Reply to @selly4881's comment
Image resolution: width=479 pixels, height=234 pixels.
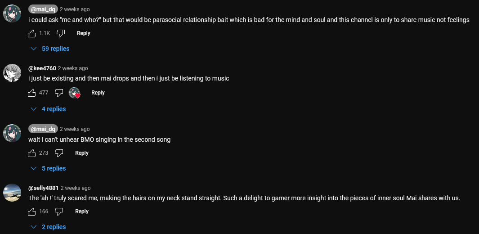click(81, 211)
